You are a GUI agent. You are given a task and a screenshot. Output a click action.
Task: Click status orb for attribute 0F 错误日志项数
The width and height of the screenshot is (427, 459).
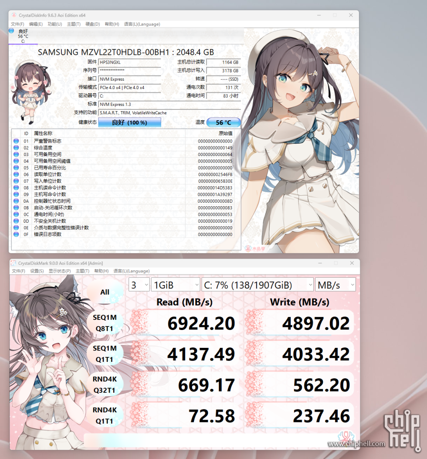point(16,234)
